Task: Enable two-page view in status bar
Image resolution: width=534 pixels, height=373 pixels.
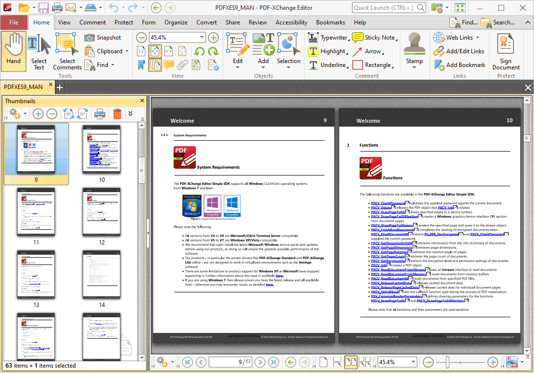Action: pyautogui.click(x=351, y=362)
